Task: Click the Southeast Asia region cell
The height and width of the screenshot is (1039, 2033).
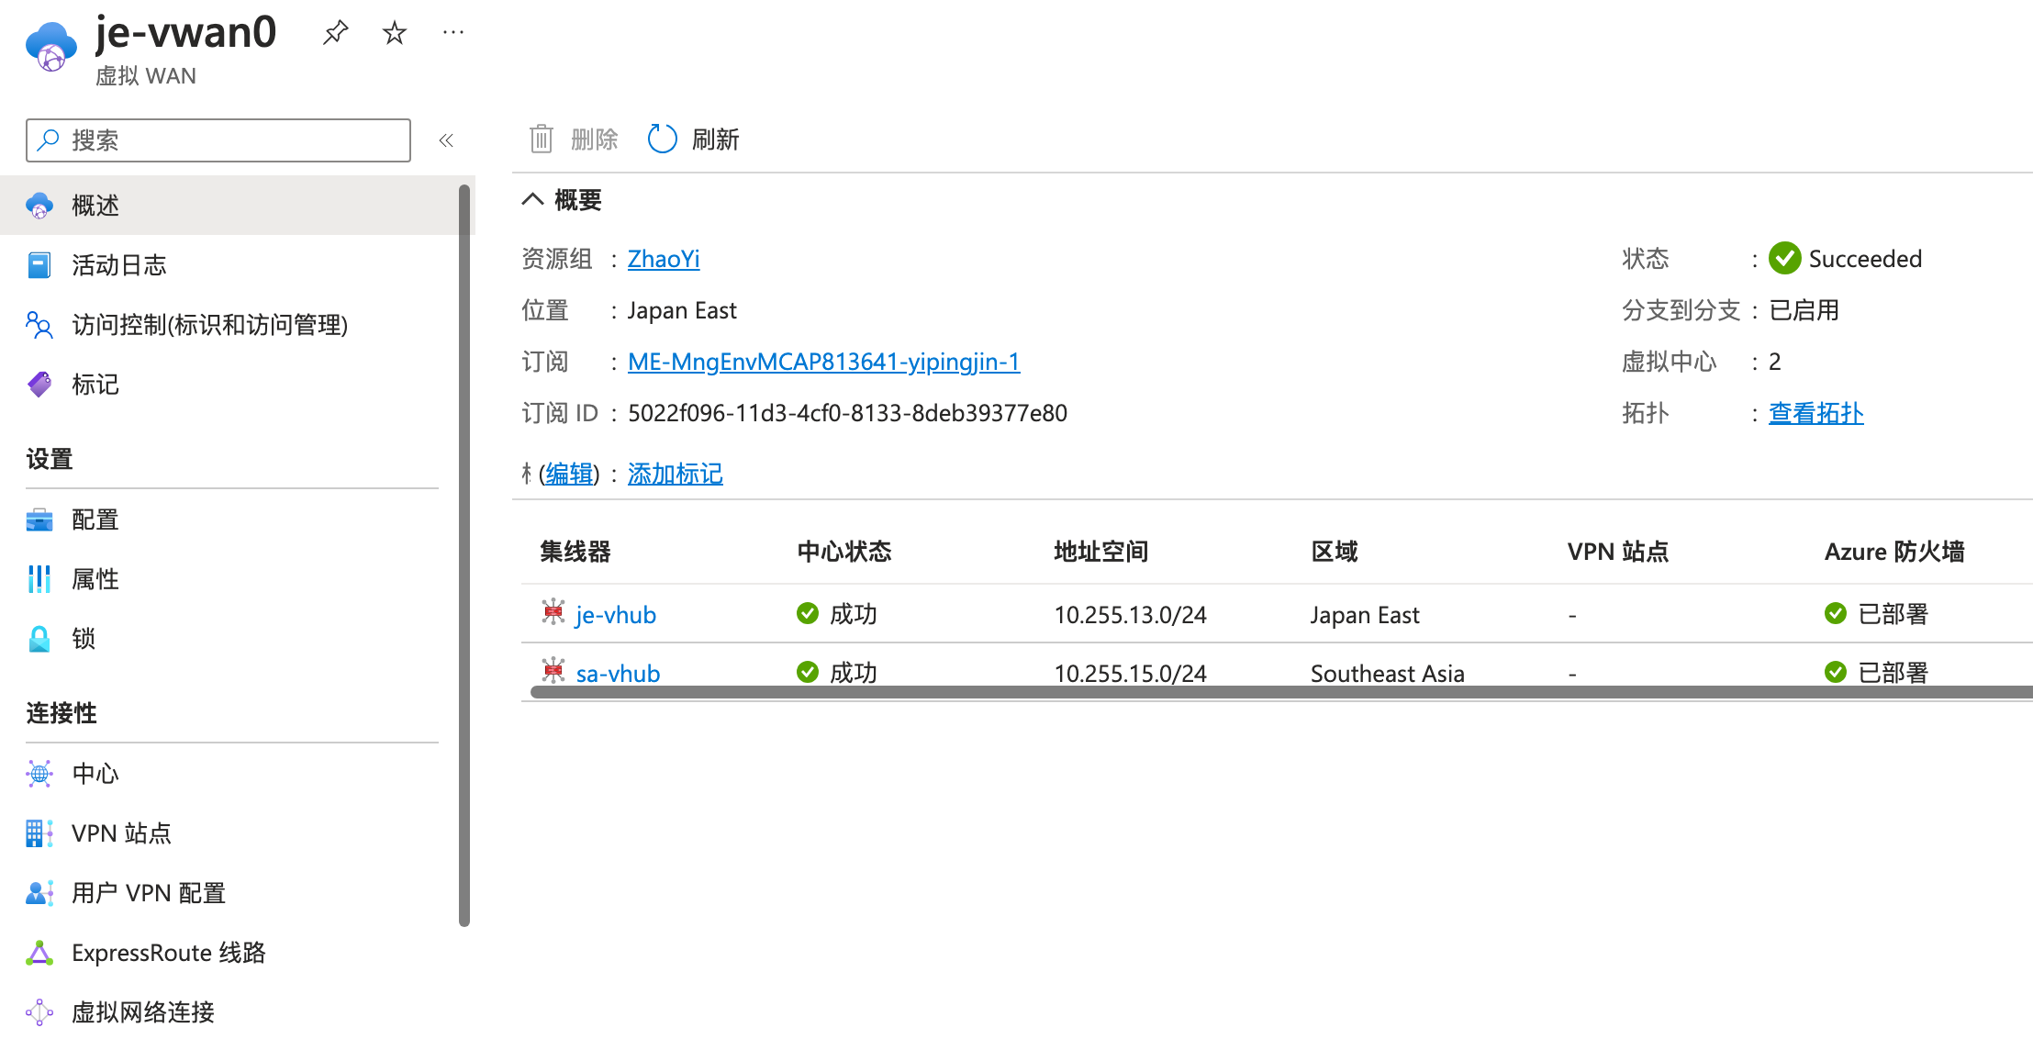Action: coord(1387,673)
